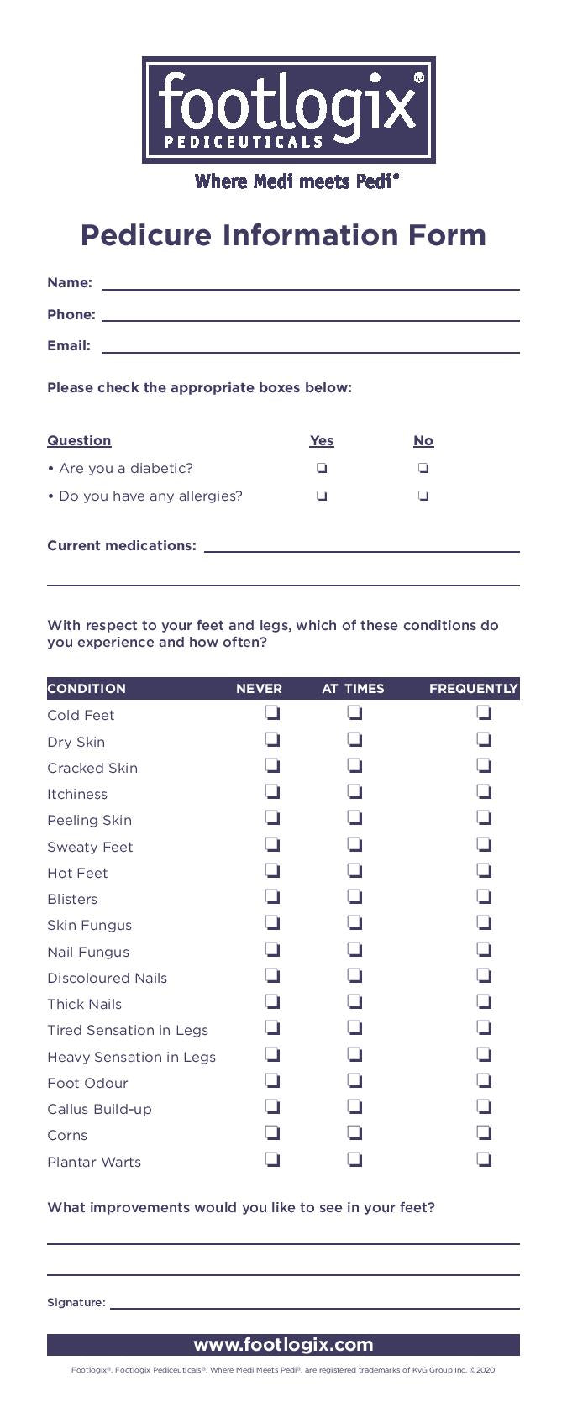Image resolution: width=567 pixels, height=1418 pixels.
Task: Mark At Times for Callus Build-up
Action: pos(354,1106)
